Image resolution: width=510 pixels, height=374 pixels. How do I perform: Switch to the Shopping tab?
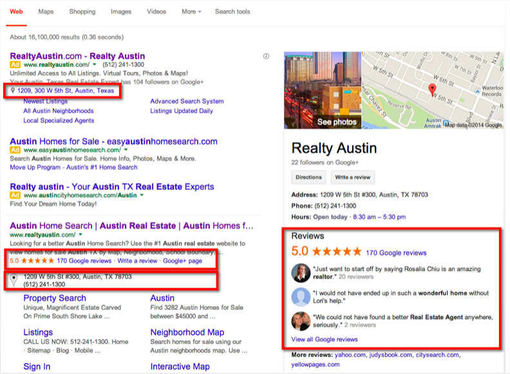(82, 12)
